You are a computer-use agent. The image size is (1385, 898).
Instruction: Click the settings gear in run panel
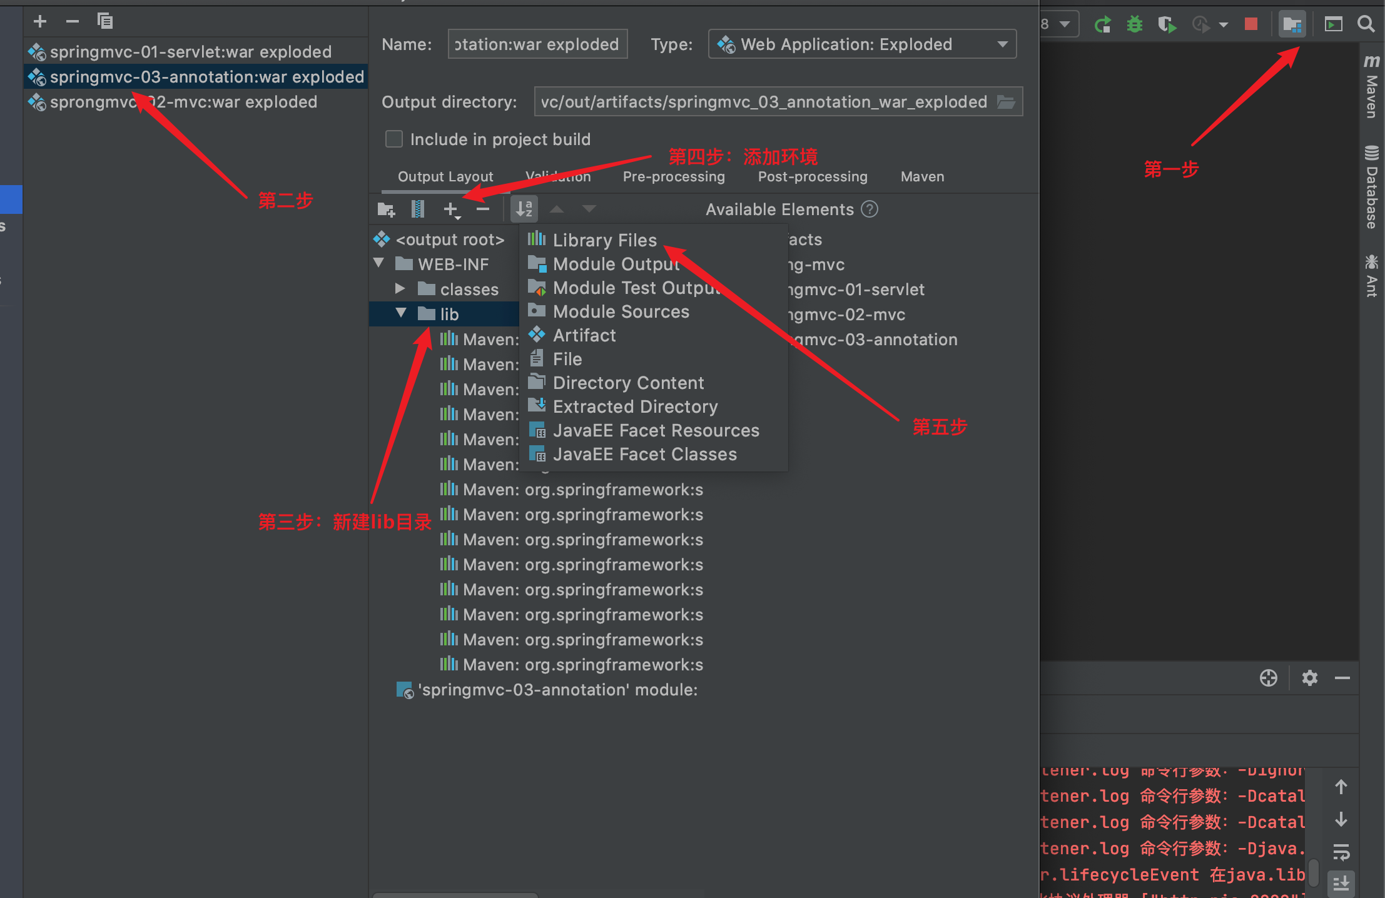click(1309, 678)
